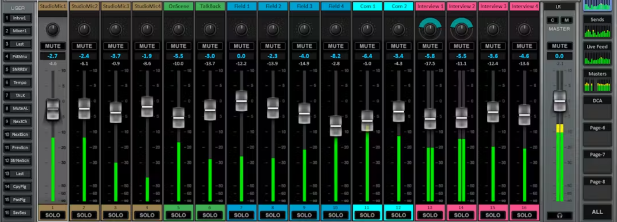
Task: Click the Field 3 pan knob
Action: pyautogui.click(x=304, y=29)
